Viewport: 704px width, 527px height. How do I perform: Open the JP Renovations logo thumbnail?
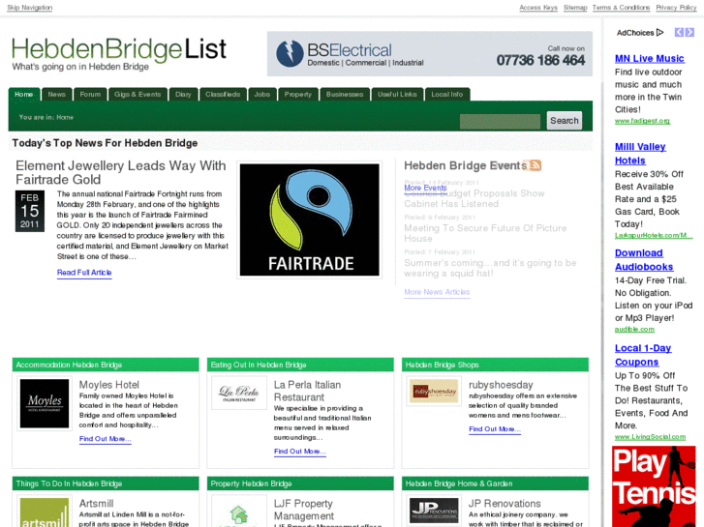click(x=434, y=511)
